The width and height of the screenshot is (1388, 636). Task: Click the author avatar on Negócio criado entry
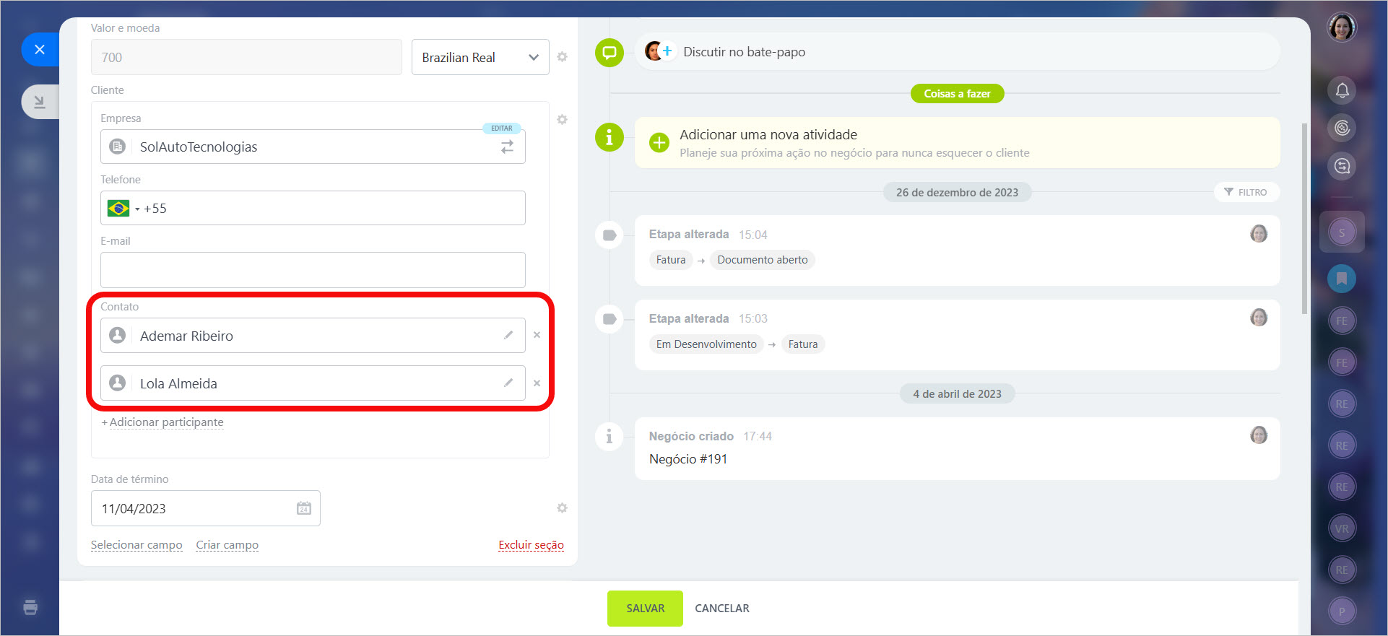(x=1259, y=435)
